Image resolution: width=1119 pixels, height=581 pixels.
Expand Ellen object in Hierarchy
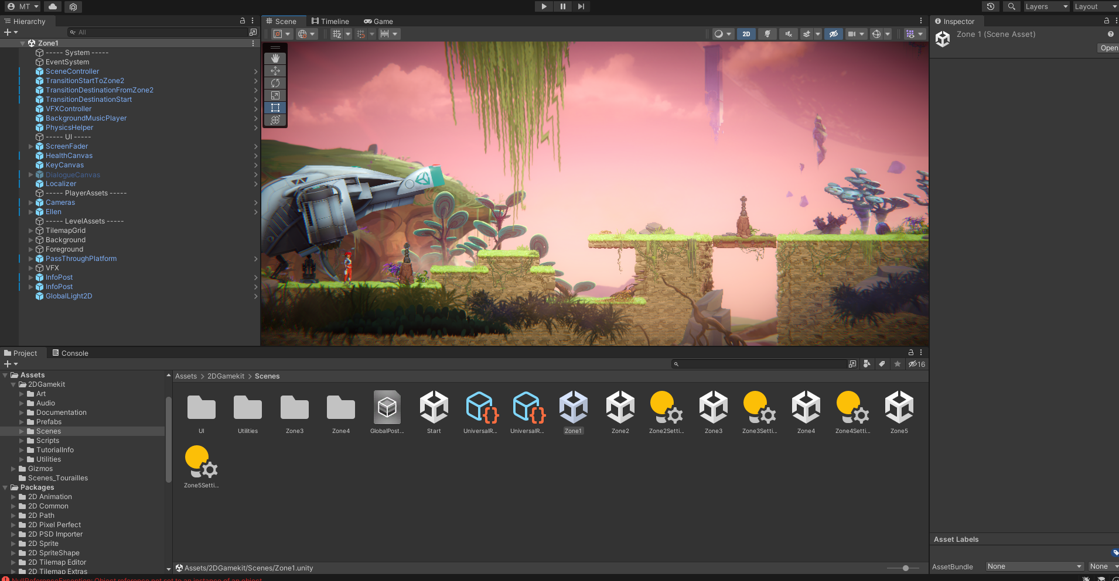pos(31,212)
